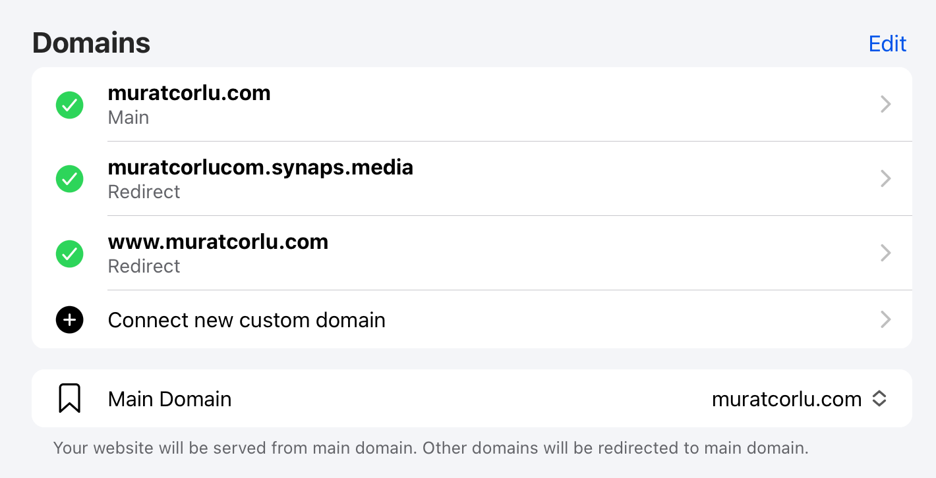Open the muratcorlu.com domain entry

tap(189, 93)
